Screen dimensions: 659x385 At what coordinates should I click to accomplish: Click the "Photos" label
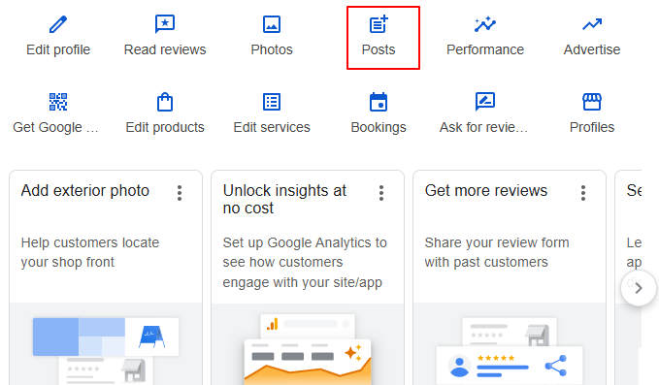coord(272,49)
